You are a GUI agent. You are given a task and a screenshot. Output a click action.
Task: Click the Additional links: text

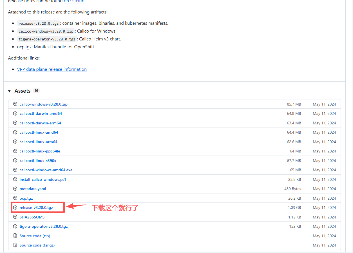click(x=24, y=58)
